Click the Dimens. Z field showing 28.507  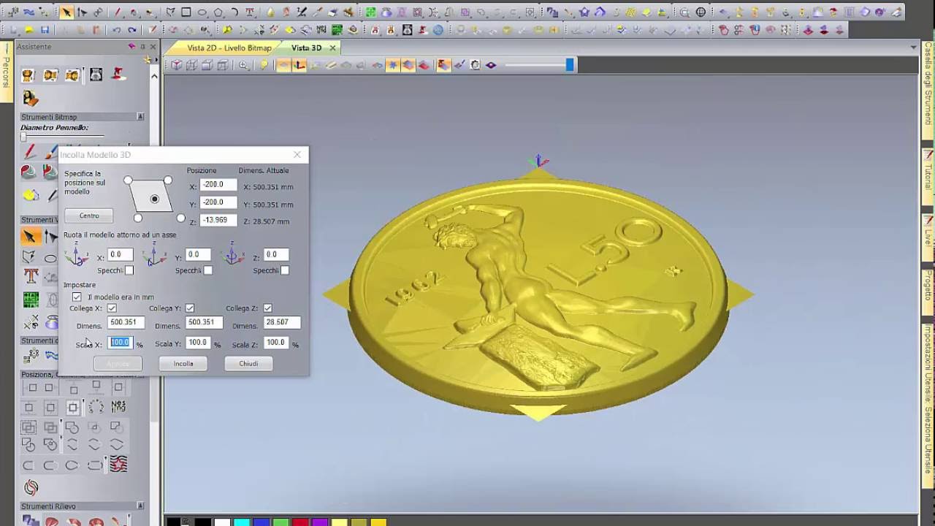[x=282, y=322]
